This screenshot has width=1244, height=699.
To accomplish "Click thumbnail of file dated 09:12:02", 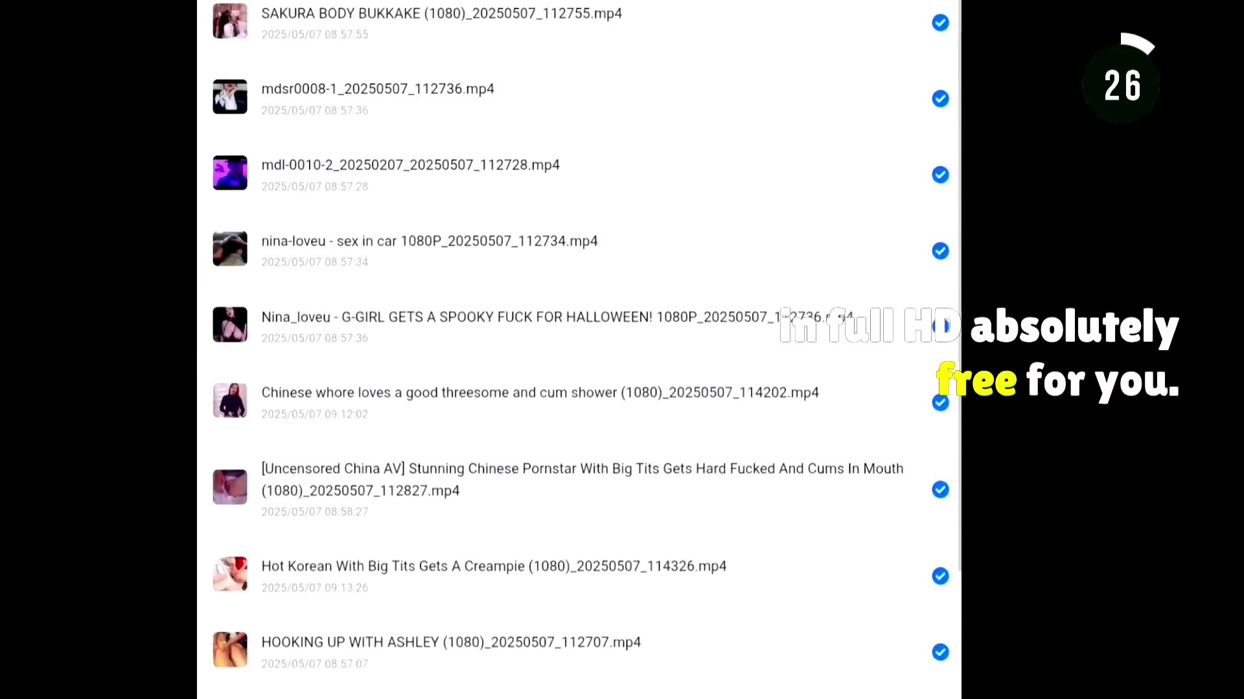I will [230, 401].
